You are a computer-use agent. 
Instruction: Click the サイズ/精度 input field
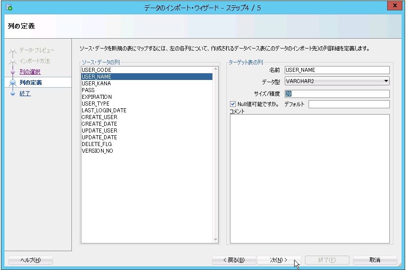pos(337,94)
